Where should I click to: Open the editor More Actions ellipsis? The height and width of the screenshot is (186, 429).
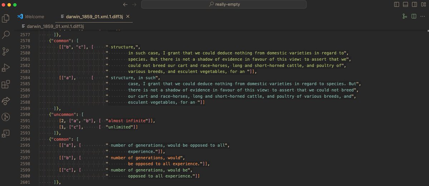423,16
